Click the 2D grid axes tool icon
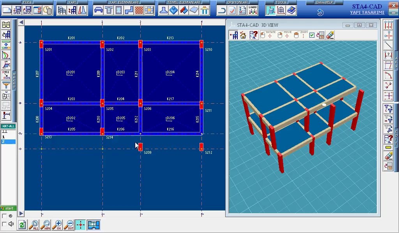This screenshot has width=399, height=233. [281, 10]
